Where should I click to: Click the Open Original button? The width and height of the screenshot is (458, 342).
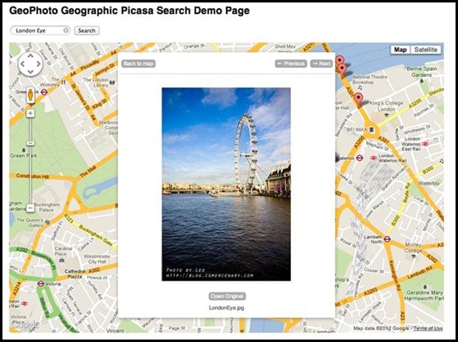[x=227, y=295]
